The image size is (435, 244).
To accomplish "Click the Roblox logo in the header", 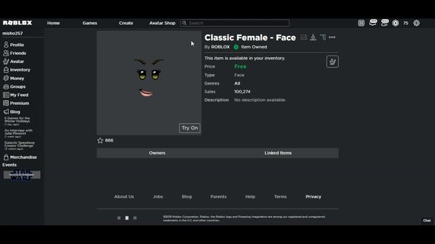I will [x=18, y=23].
